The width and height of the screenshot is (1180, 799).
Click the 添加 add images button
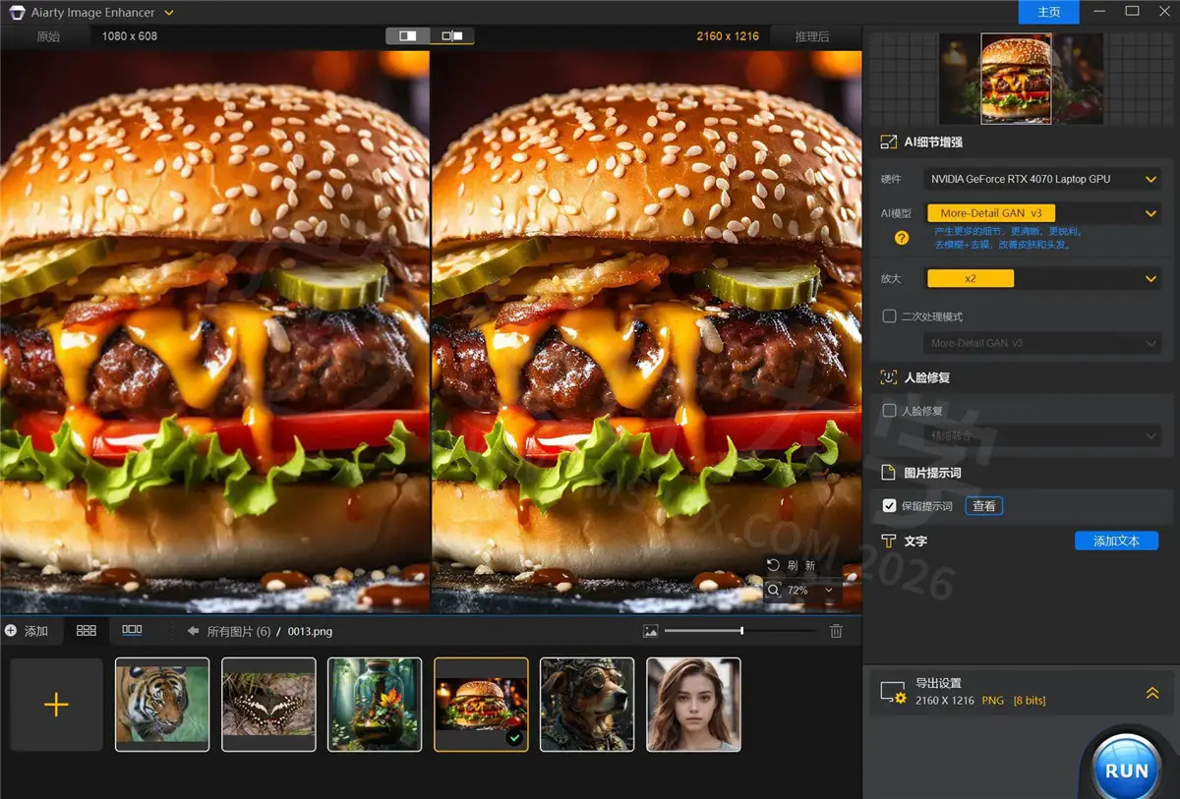(x=28, y=631)
